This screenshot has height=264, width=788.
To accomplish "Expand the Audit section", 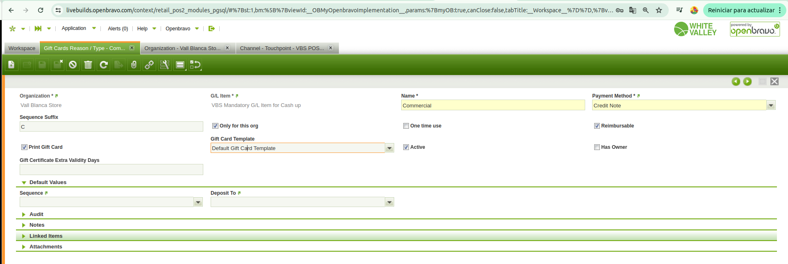I will pyautogui.click(x=24, y=214).
